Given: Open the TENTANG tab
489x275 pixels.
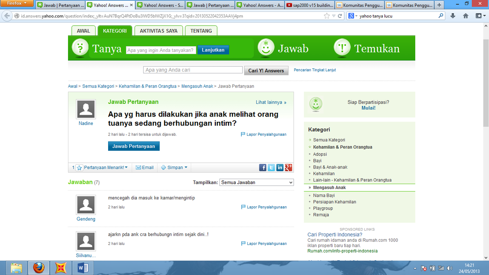Looking at the screenshot, I should coord(201,31).
